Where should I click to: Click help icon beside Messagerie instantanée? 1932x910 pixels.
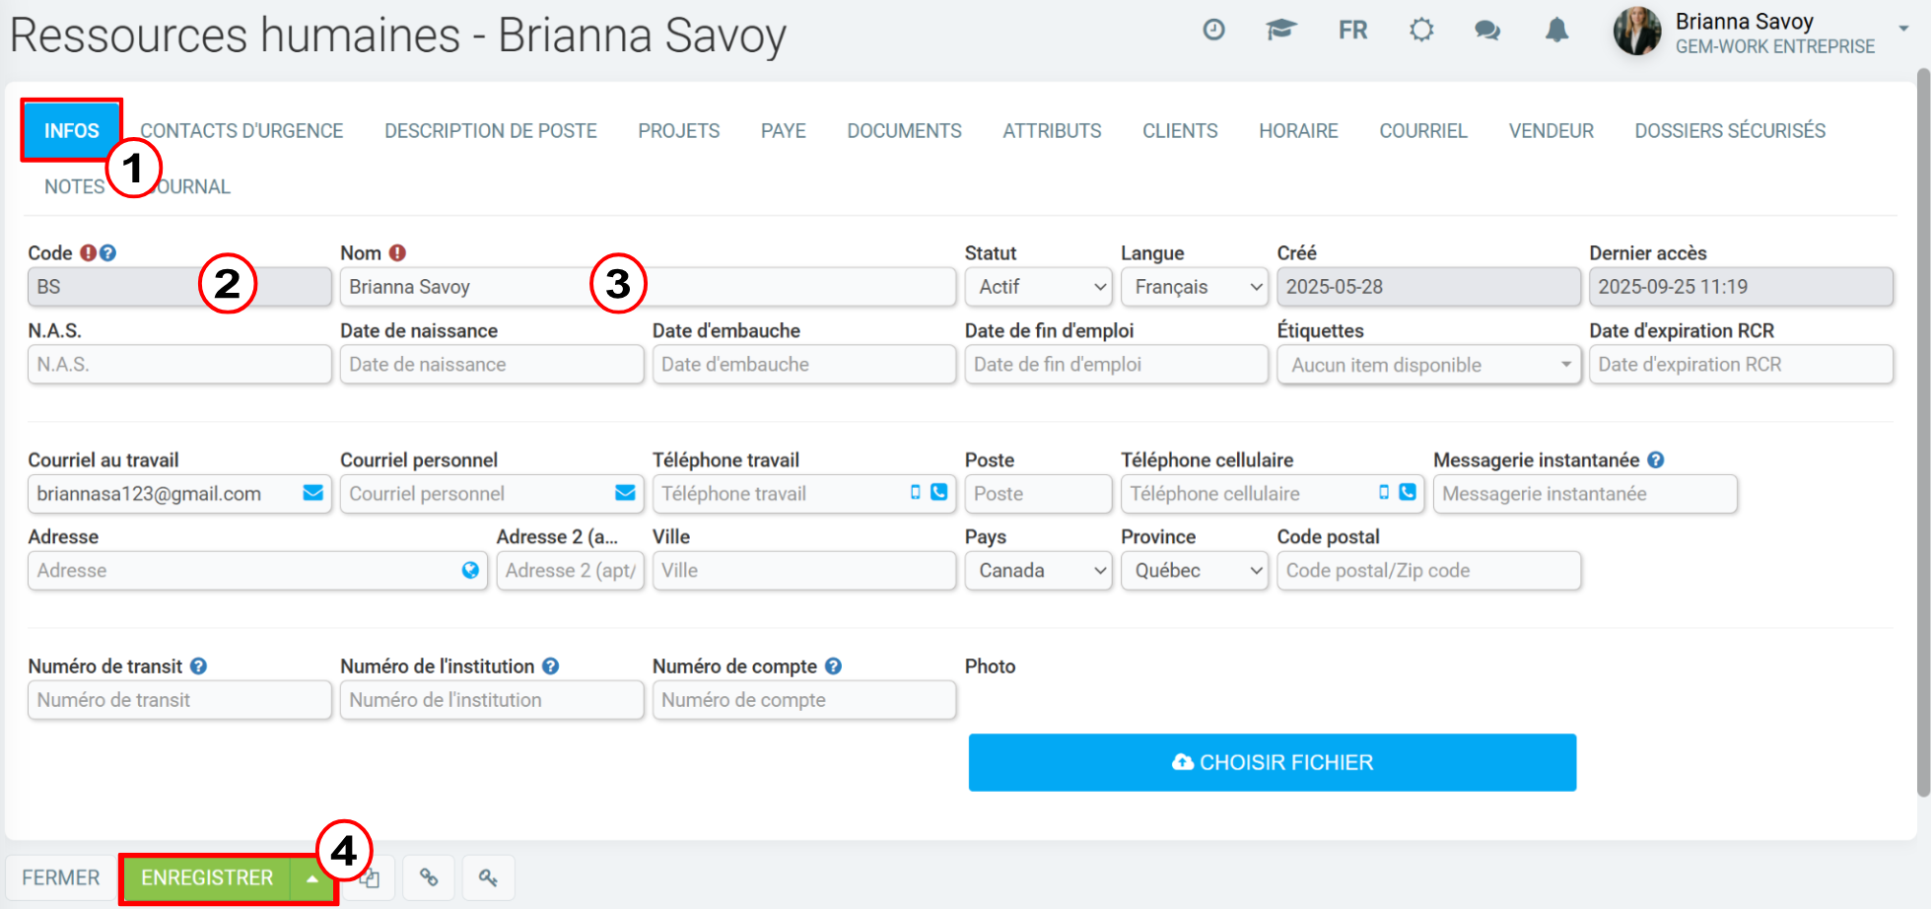click(1656, 460)
